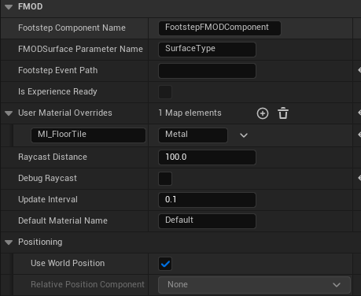
Task: Click the empty Footstep Event Path field
Action: coord(207,71)
